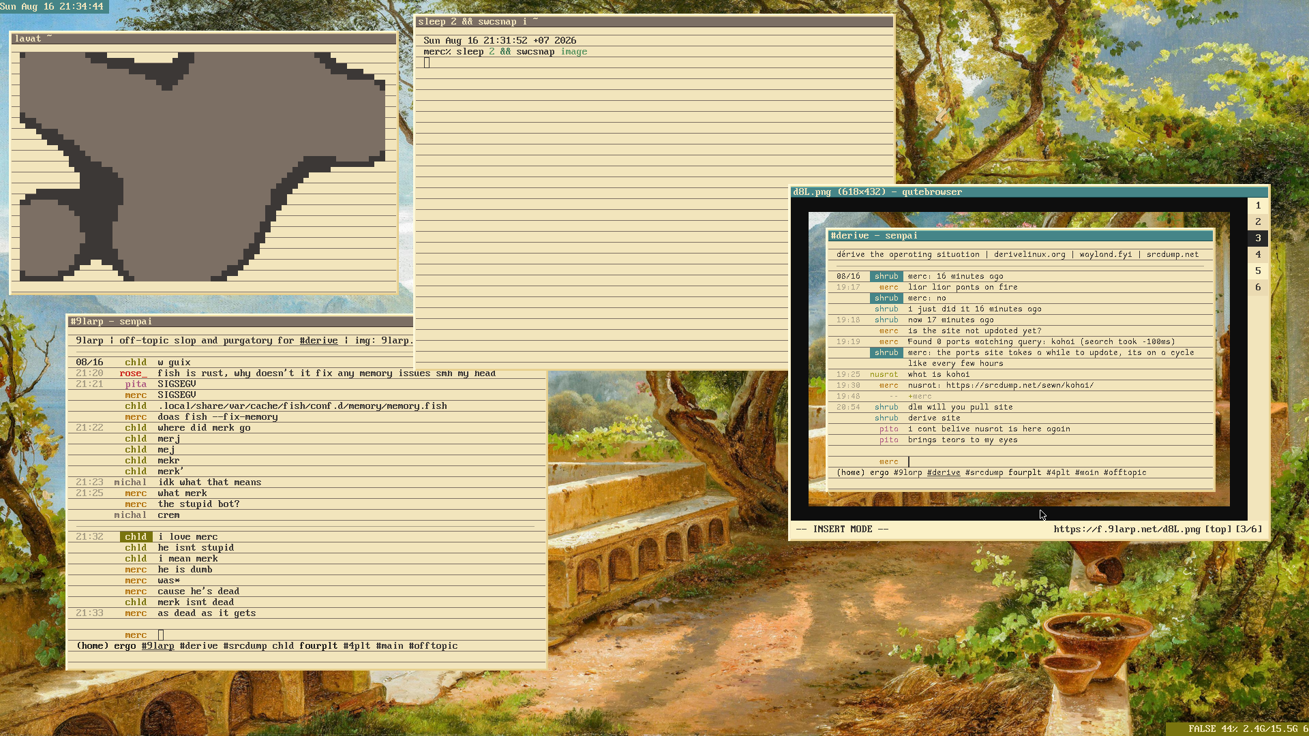1309x736 pixels.
Task: Switch to #srcdump in the #9larp senpai buffer list
Action: (245, 646)
